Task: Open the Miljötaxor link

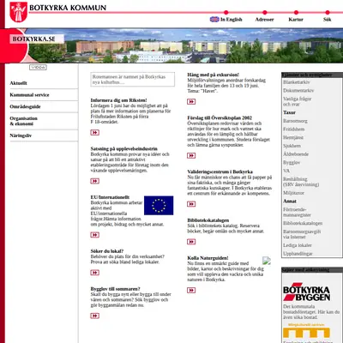Action: point(293,193)
